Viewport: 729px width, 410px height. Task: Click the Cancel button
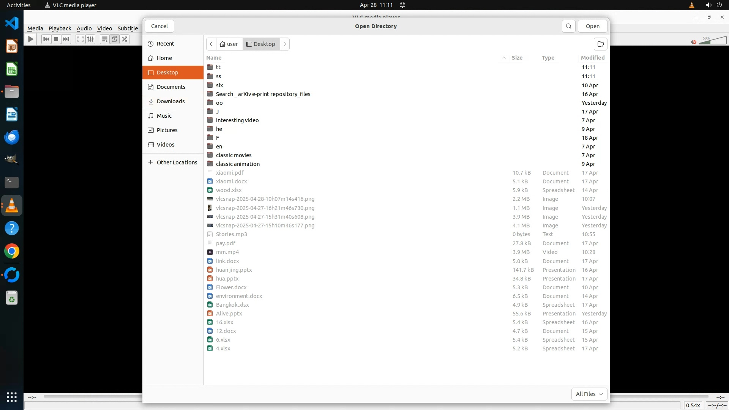159,26
